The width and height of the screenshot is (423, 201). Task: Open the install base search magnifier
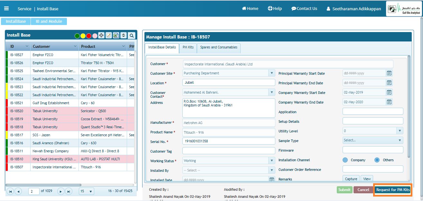[131, 35]
